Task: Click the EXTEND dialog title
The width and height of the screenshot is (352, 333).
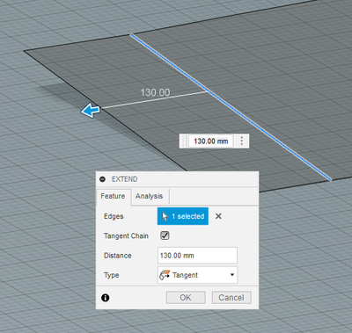Action: pyautogui.click(x=125, y=179)
